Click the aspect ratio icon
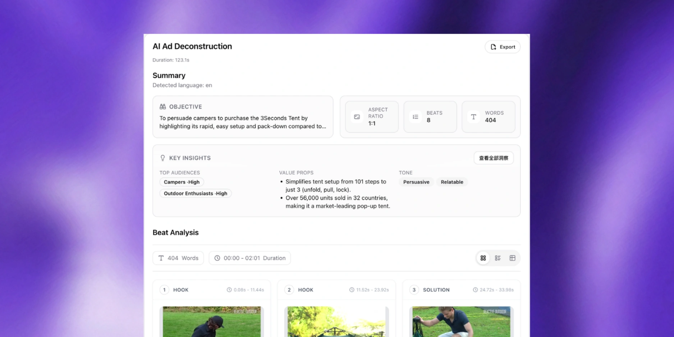Screen dimensions: 674x337 pyautogui.click(x=357, y=117)
